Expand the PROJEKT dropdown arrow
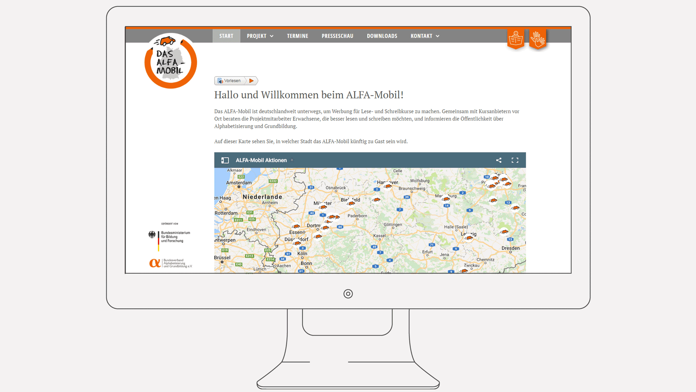 pyautogui.click(x=272, y=36)
